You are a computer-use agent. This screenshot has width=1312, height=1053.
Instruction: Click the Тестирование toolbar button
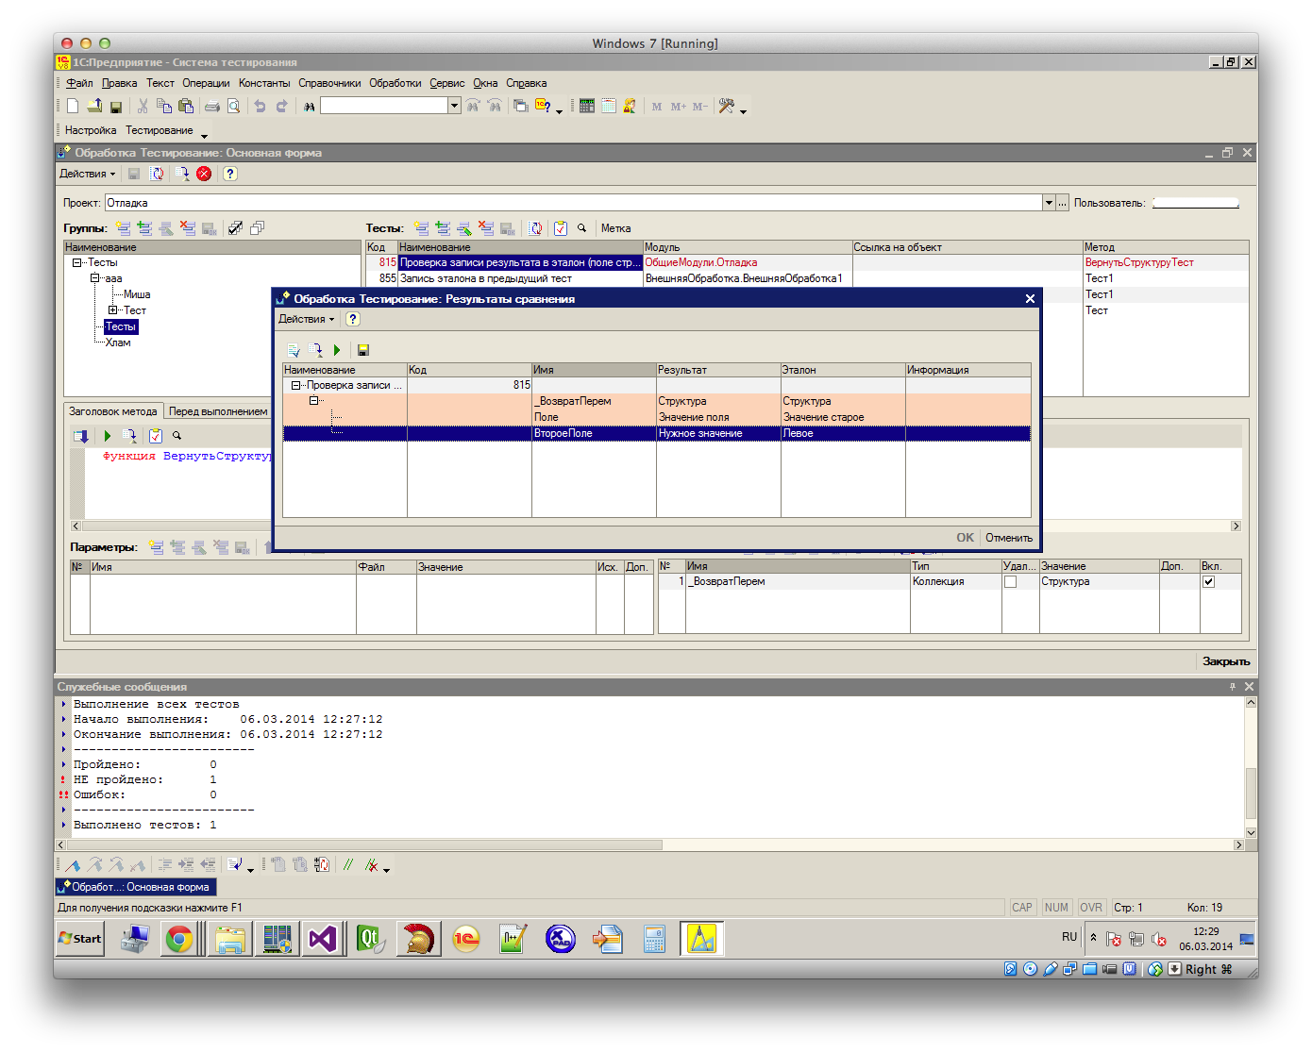[x=160, y=130]
